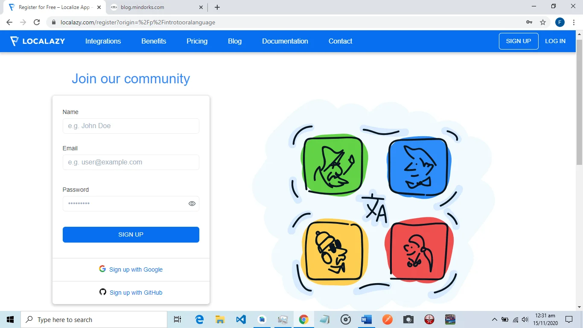
Task: Reload the current page
Action: 37,22
